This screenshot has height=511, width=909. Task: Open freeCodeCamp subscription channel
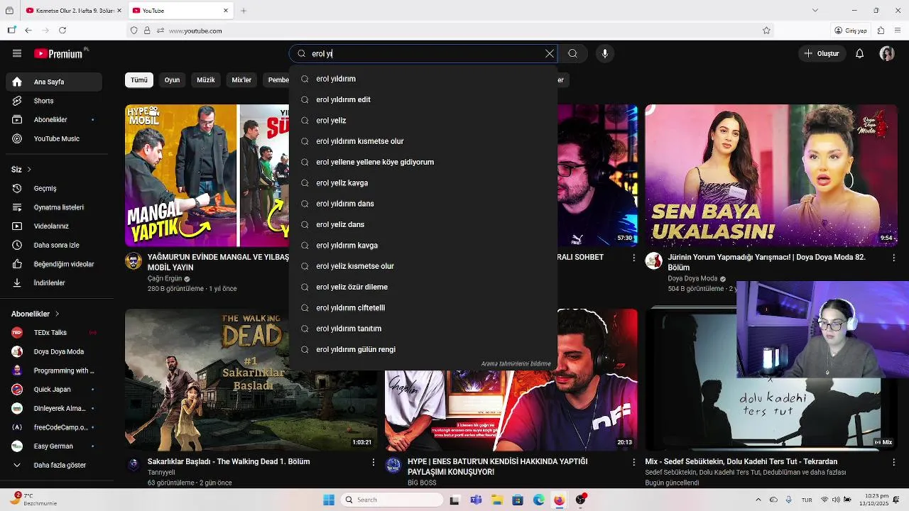[x=55, y=427]
